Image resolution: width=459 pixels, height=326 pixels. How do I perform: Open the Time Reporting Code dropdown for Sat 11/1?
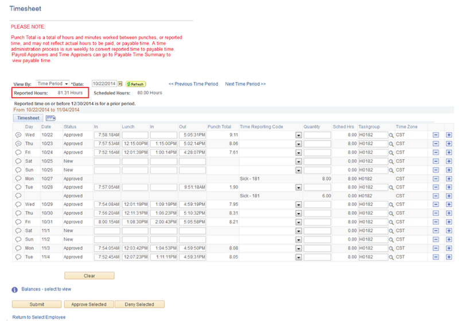[298, 231]
